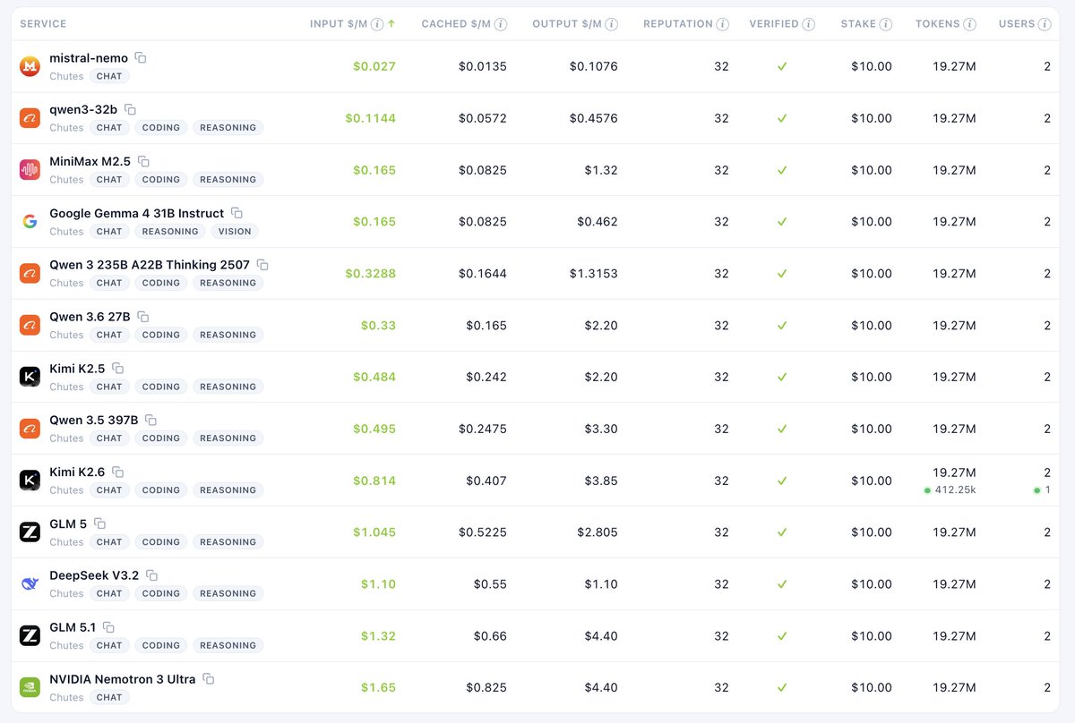
Task: Click the $0.2475 cached price
Action: click(x=483, y=429)
